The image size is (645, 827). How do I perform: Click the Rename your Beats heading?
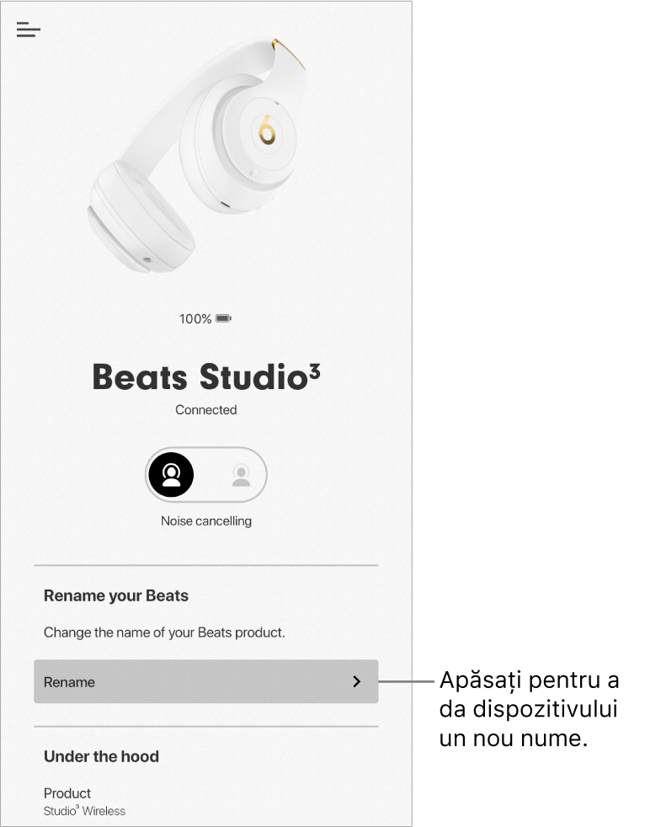click(x=116, y=595)
